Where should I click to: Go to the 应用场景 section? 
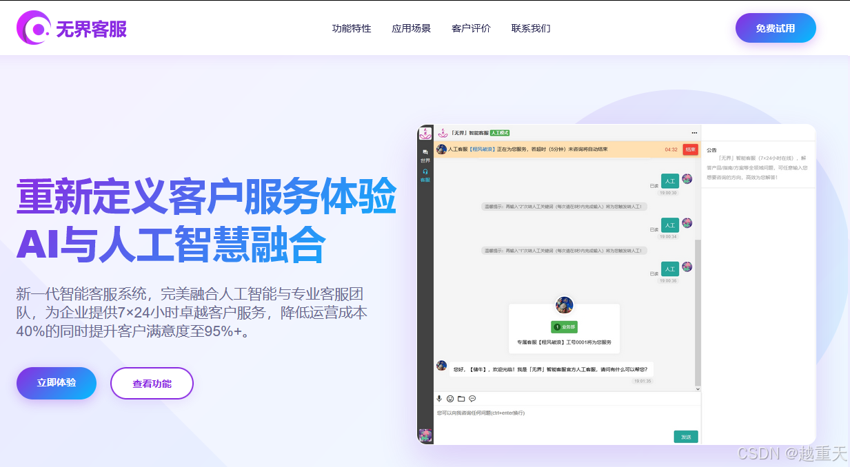point(412,28)
